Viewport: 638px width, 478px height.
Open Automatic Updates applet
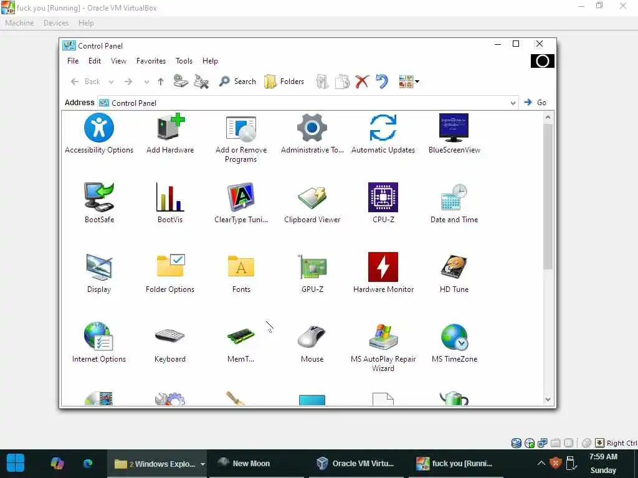point(383,134)
